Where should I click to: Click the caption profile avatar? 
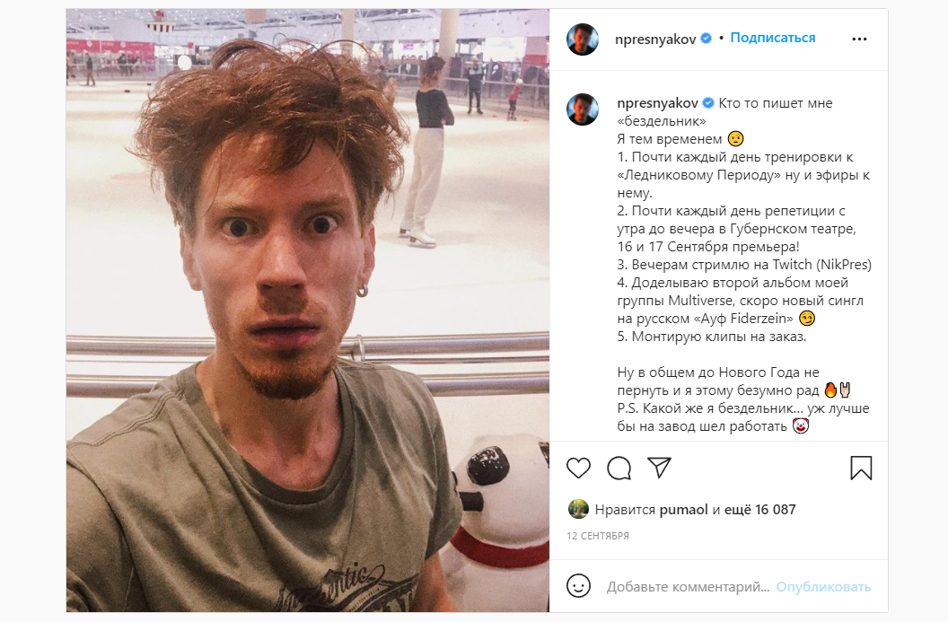tap(583, 110)
